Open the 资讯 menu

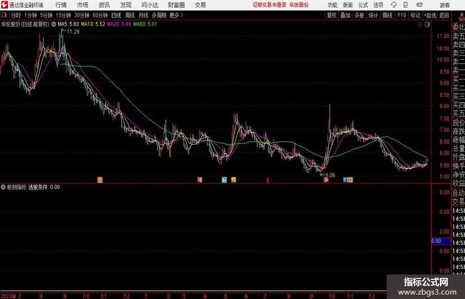104,5
